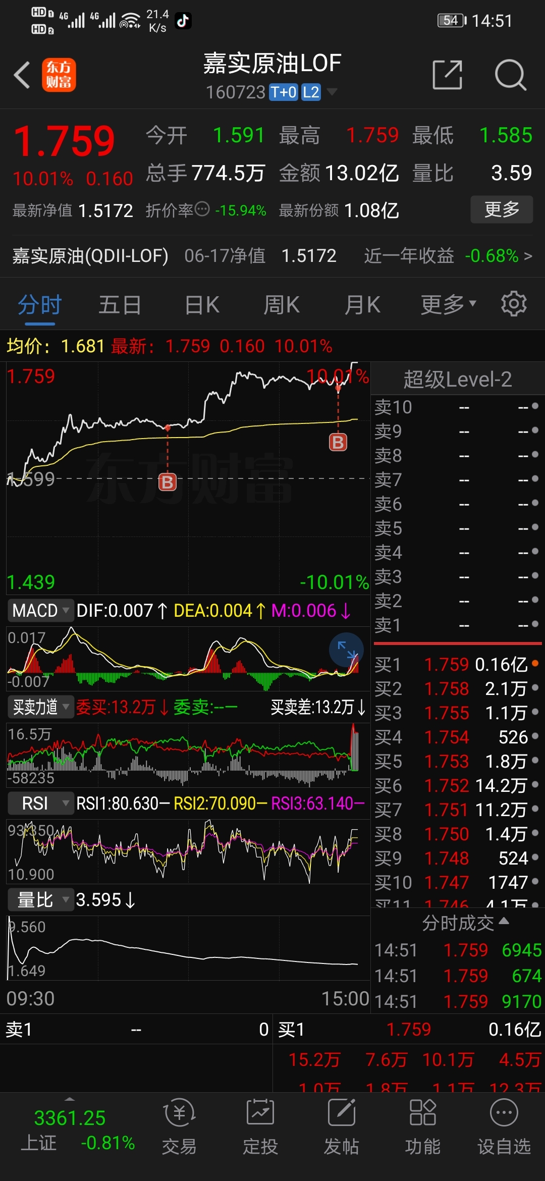Open 近一年收益 fund detail chevron
Screen dimensions: 545x1181
(528, 256)
